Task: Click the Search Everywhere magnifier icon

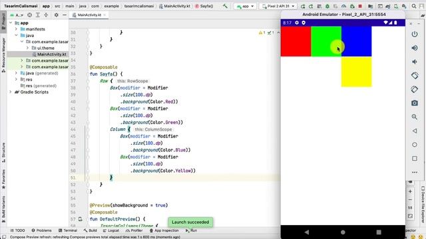Action: pos(414,6)
